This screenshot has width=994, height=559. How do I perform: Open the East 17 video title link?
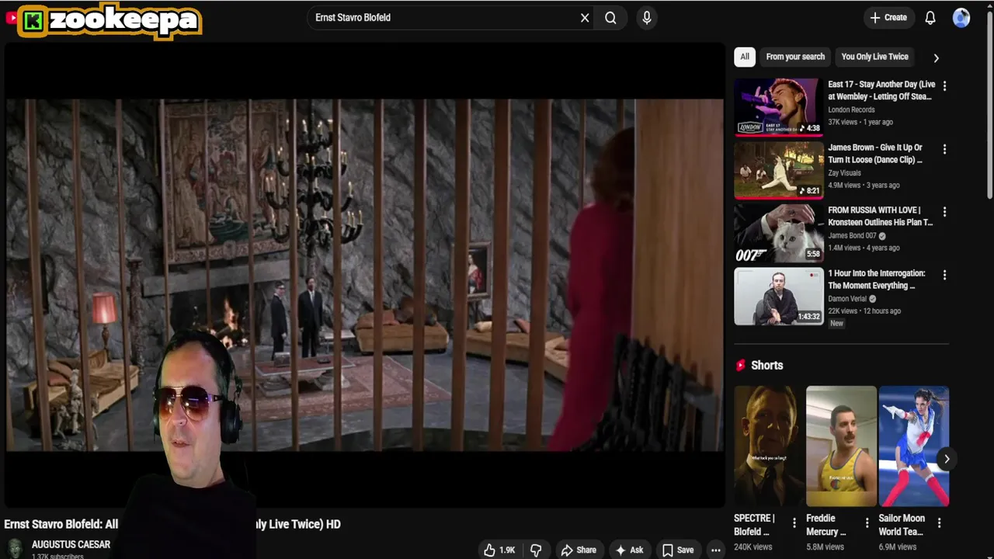881,90
